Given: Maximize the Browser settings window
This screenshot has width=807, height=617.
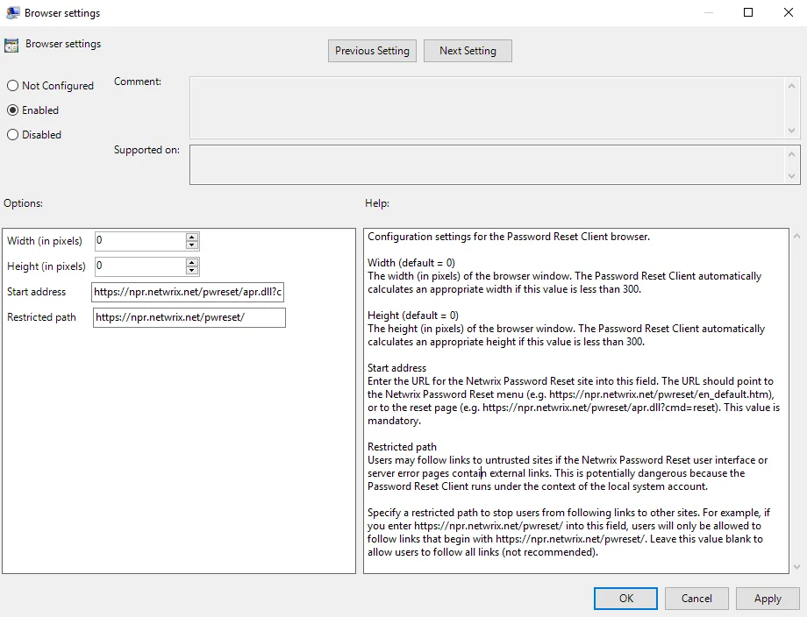Looking at the screenshot, I should pyautogui.click(x=748, y=12).
